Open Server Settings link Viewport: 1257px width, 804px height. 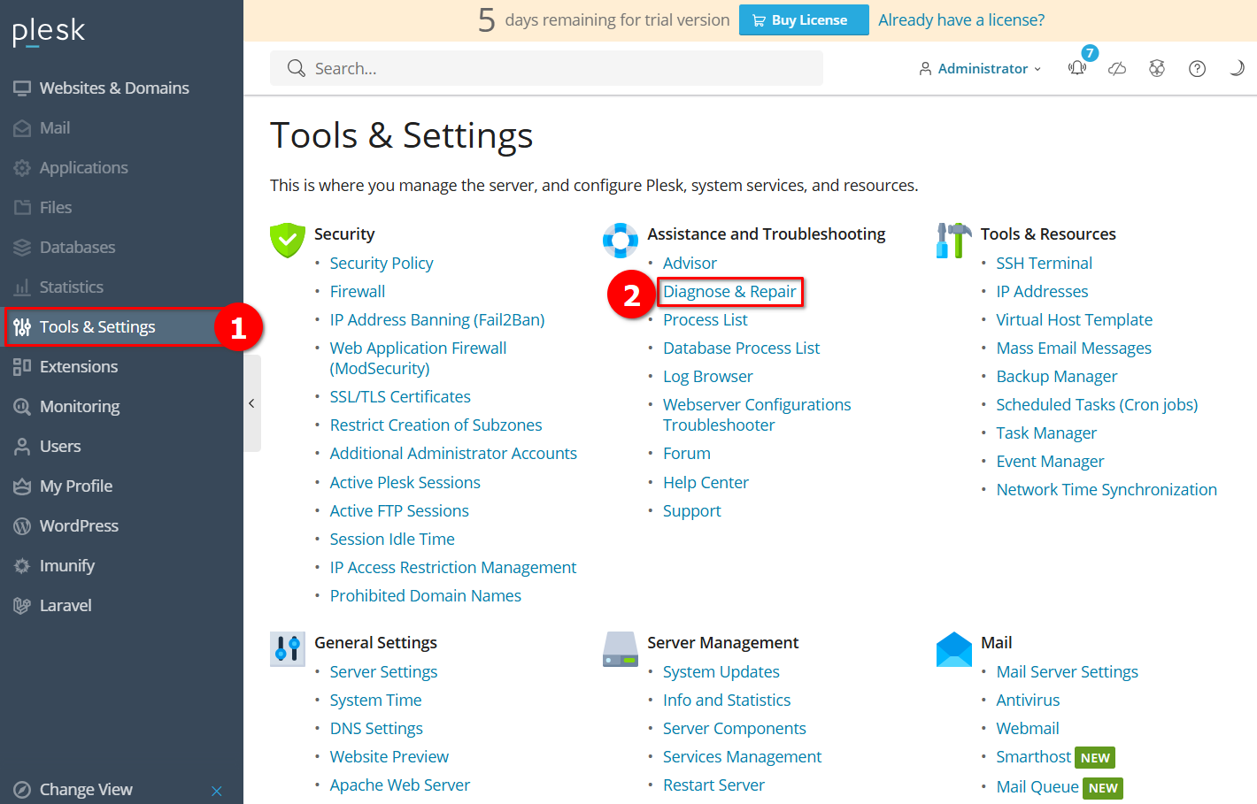coord(383,671)
